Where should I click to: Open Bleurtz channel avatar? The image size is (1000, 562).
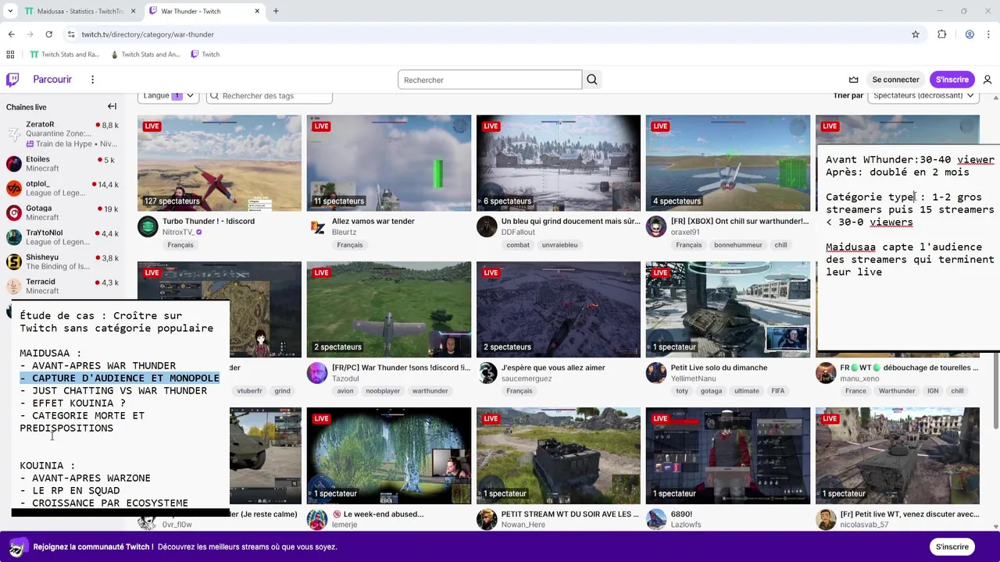point(317,227)
